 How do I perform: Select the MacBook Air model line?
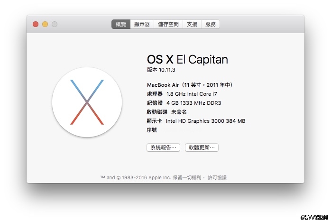190,85
